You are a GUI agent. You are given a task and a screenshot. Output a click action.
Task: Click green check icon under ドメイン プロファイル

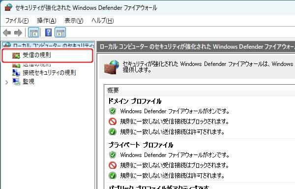(113, 131)
